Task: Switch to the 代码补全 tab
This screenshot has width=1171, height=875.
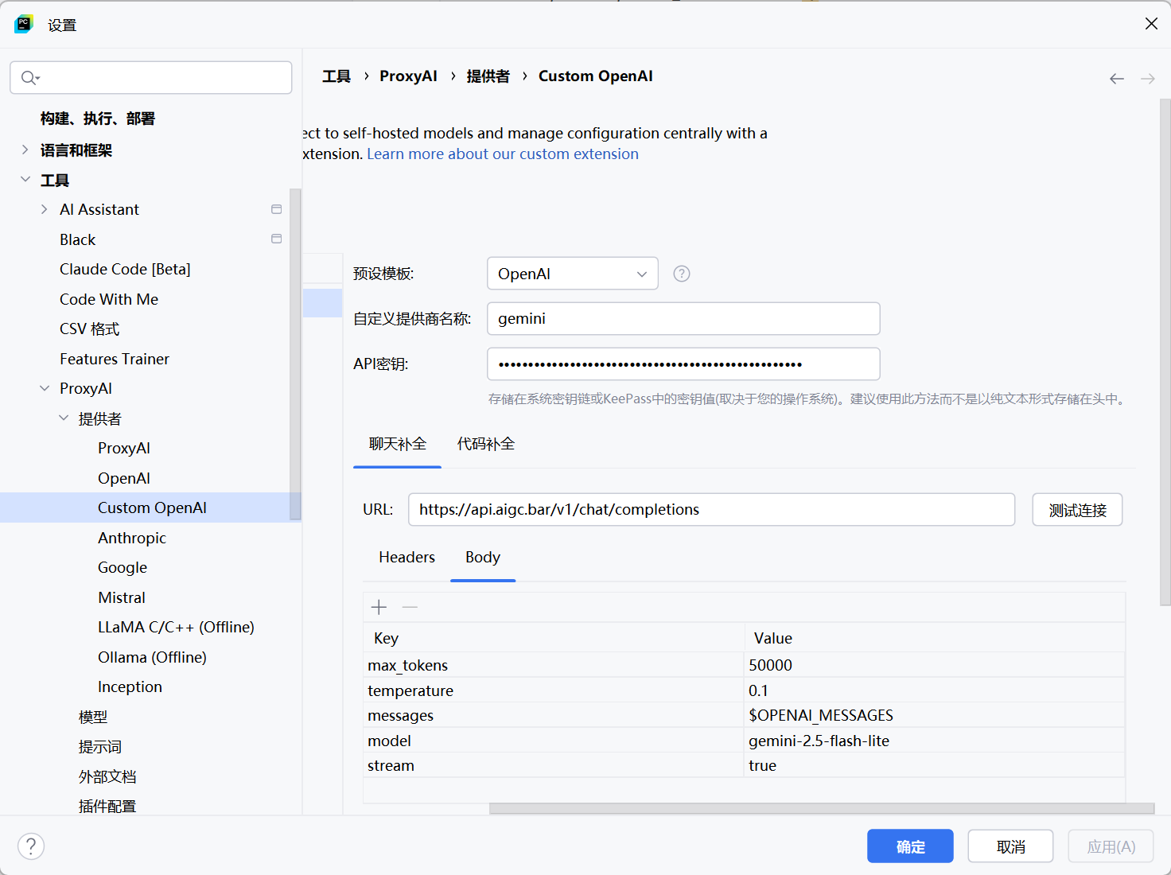Action: pyautogui.click(x=485, y=444)
